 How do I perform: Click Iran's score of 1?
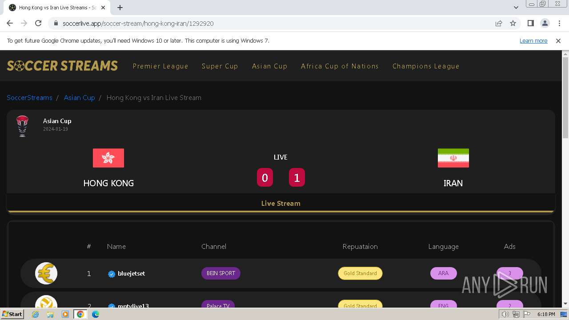(297, 177)
